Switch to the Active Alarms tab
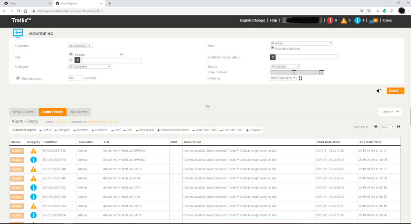This screenshot has height=224, width=411. pos(23,112)
